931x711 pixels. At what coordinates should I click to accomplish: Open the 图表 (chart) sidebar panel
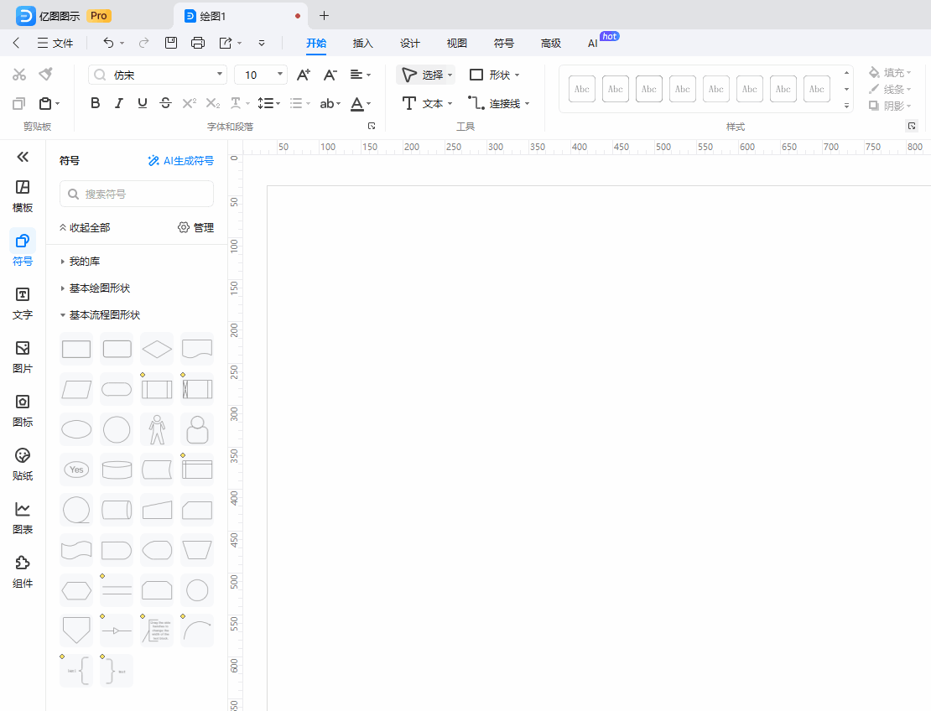23,517
